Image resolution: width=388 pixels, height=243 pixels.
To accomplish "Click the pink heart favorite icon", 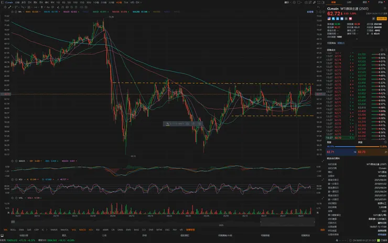I will (350, 18).
